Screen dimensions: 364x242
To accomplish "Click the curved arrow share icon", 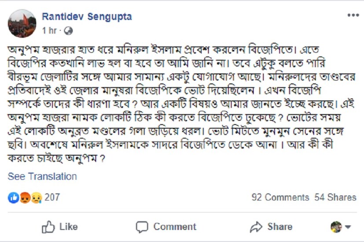I will tap(256, 227).
